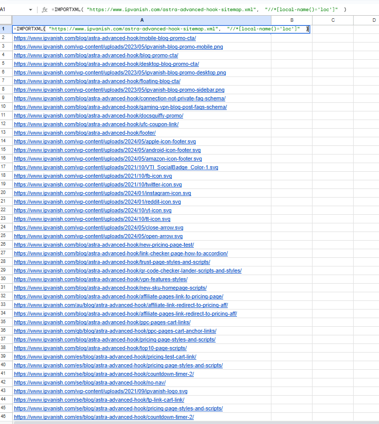Open android-icon-footer.svg link
The image size is (379, 424).
(x=107, y=150)
